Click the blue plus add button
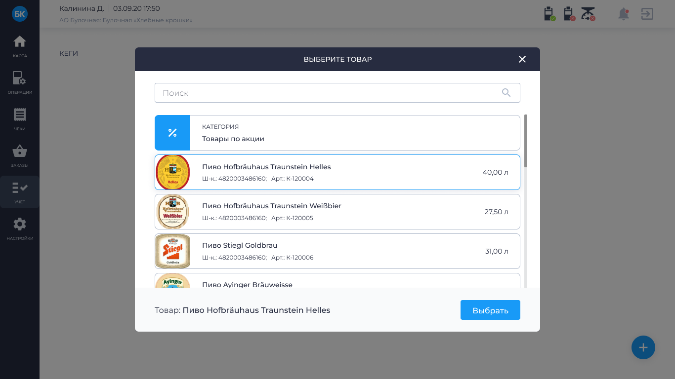Screen dimensions: 675x379 643,347
